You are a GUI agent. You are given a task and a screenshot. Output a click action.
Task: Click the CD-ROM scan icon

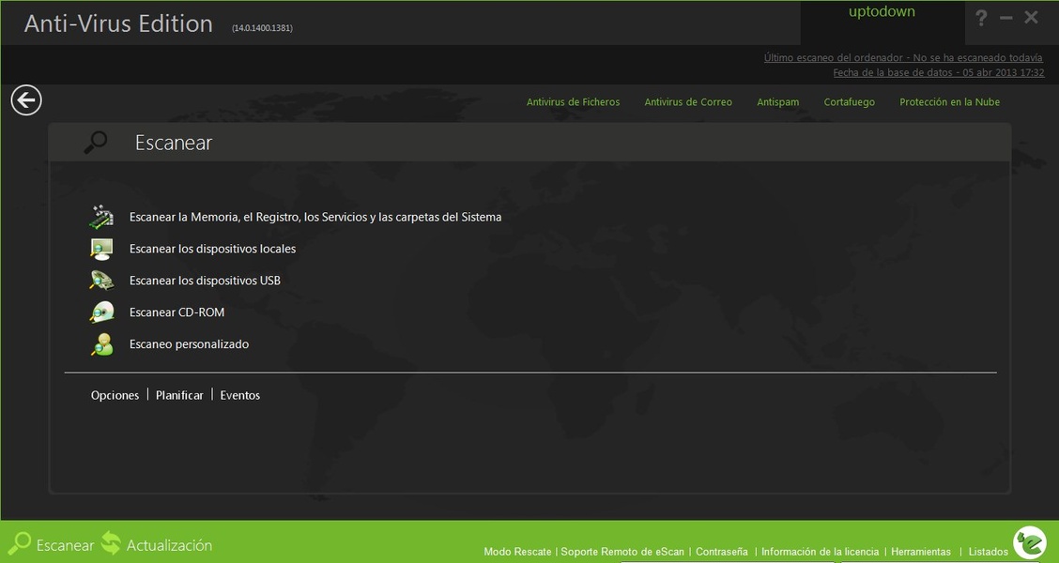(x=101, y=312)
